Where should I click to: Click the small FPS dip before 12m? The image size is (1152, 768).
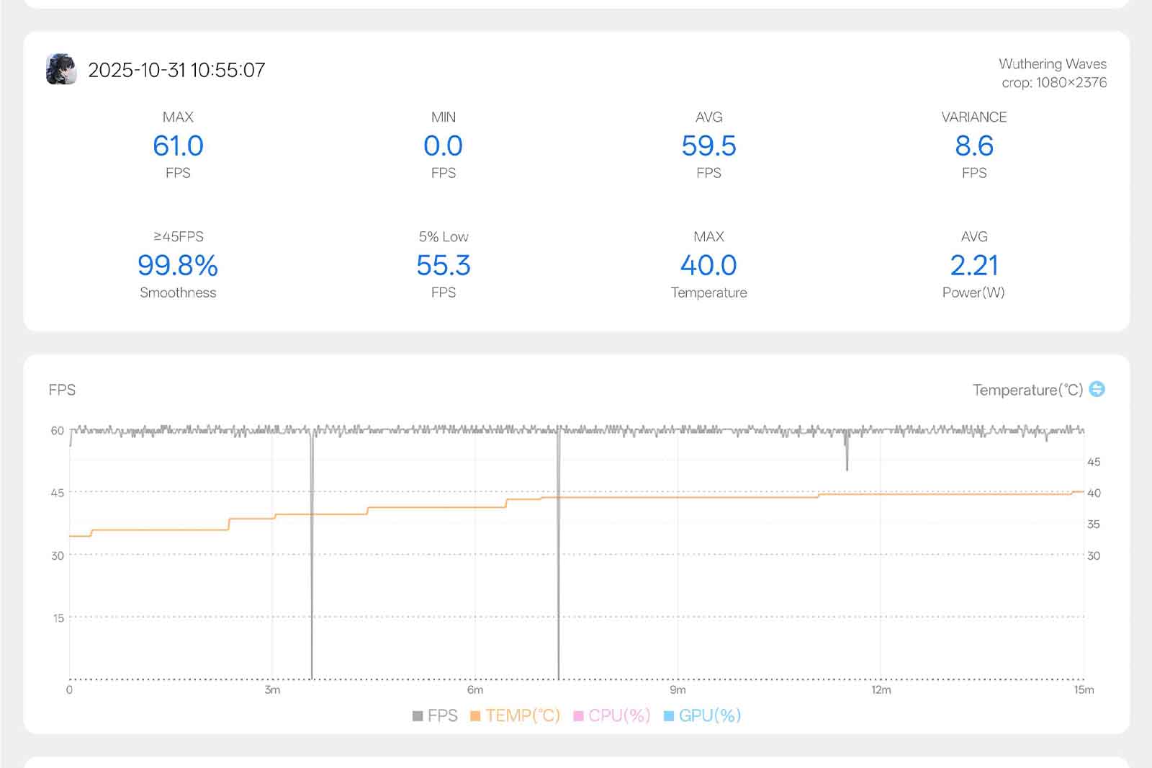[x=847, y=454]
